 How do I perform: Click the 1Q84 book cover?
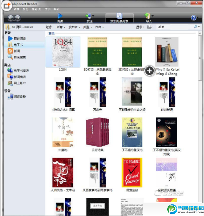click(63, 52)
